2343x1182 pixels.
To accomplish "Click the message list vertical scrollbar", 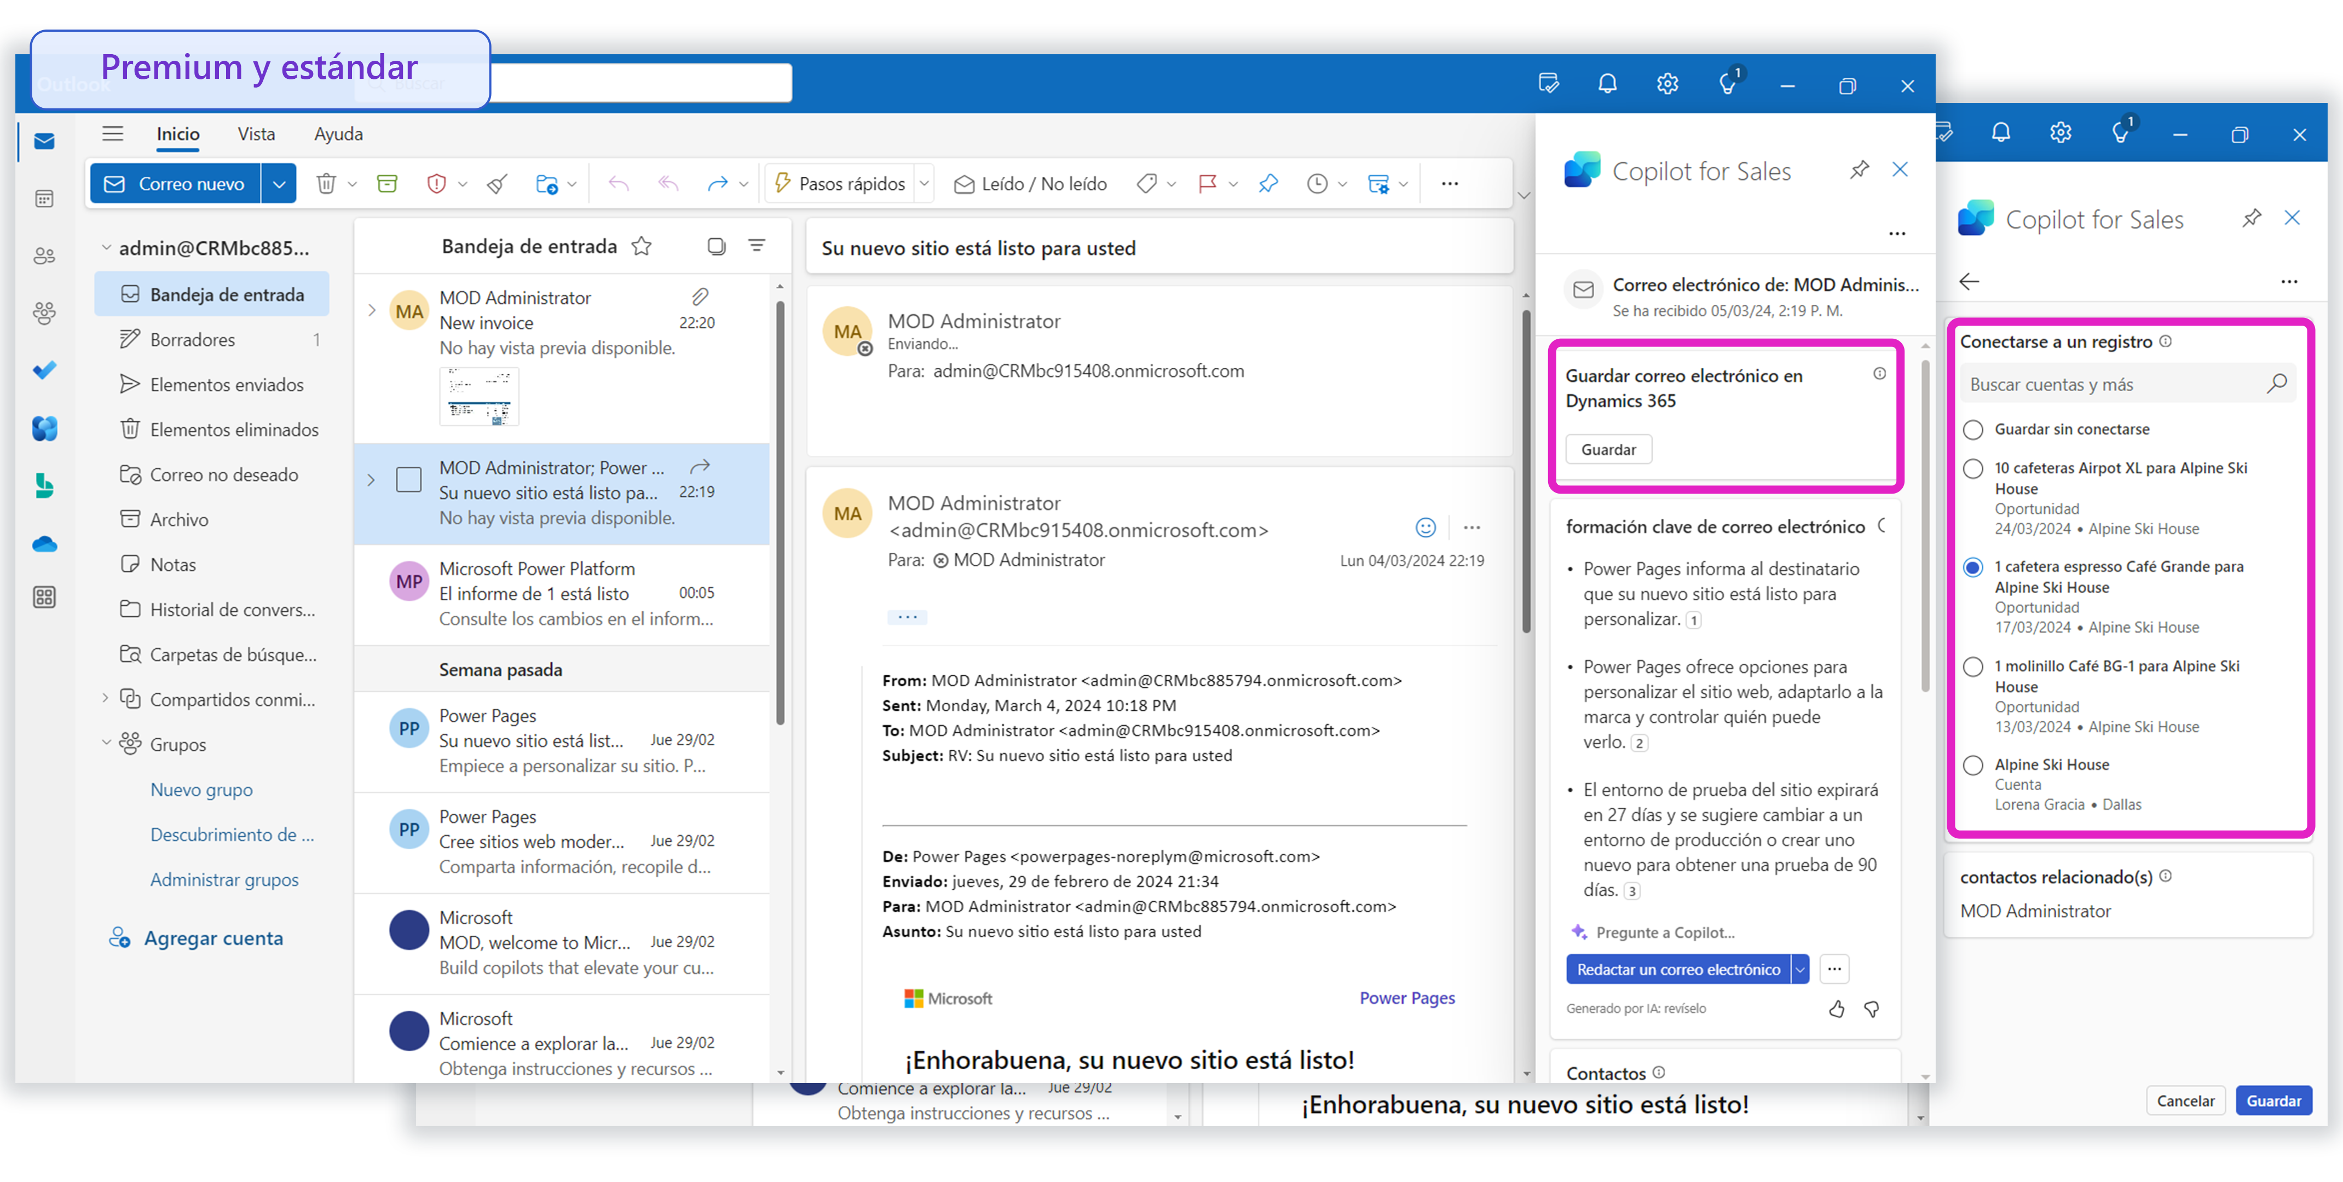I will point(781,509).
